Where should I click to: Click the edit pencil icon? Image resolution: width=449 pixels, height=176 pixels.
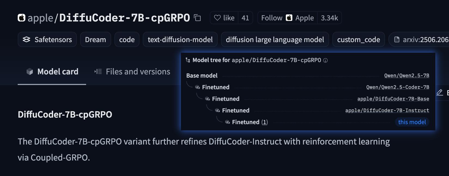pyautogui.click(x=439, y=93)
